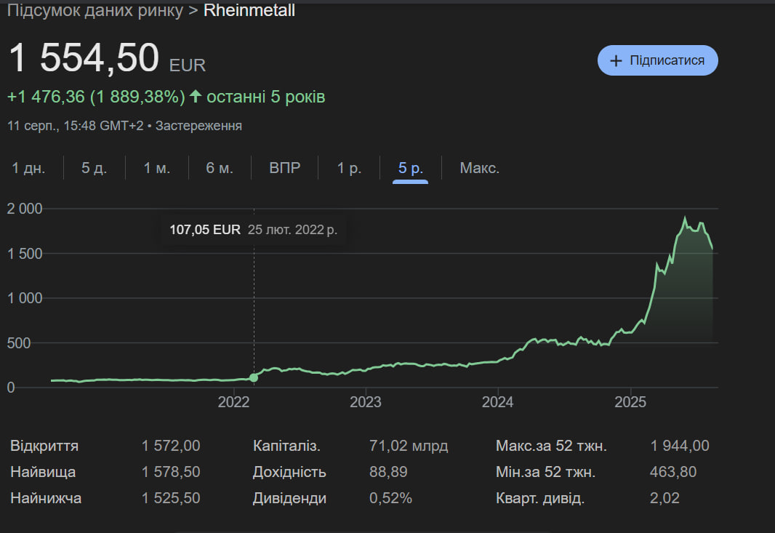This screenshot has width=775, height=533.
Task: Click the 2022 axis label
Action: (233, 402)
